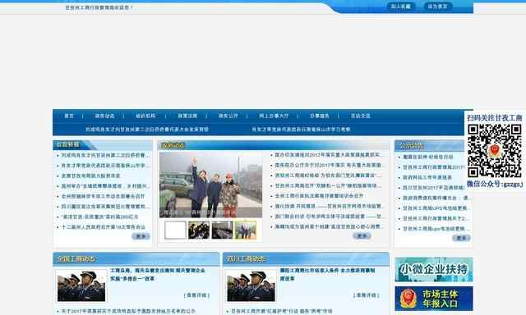The height and width of the screenshot is (315, 526).
Task: Open the 网上办事大厅 navigation item
Action: pyautogui.click(x=274, y=116)
